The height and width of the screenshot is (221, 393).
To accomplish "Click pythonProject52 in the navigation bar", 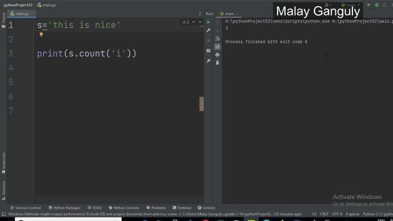I will tap(18, 5).
